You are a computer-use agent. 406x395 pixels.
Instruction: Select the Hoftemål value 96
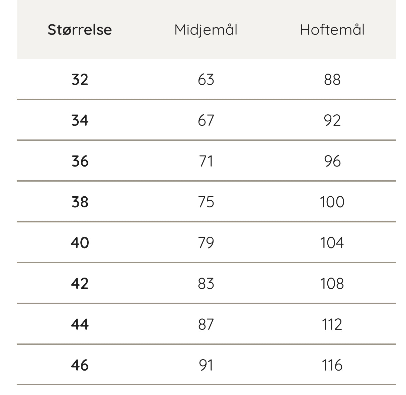point(332,161)
